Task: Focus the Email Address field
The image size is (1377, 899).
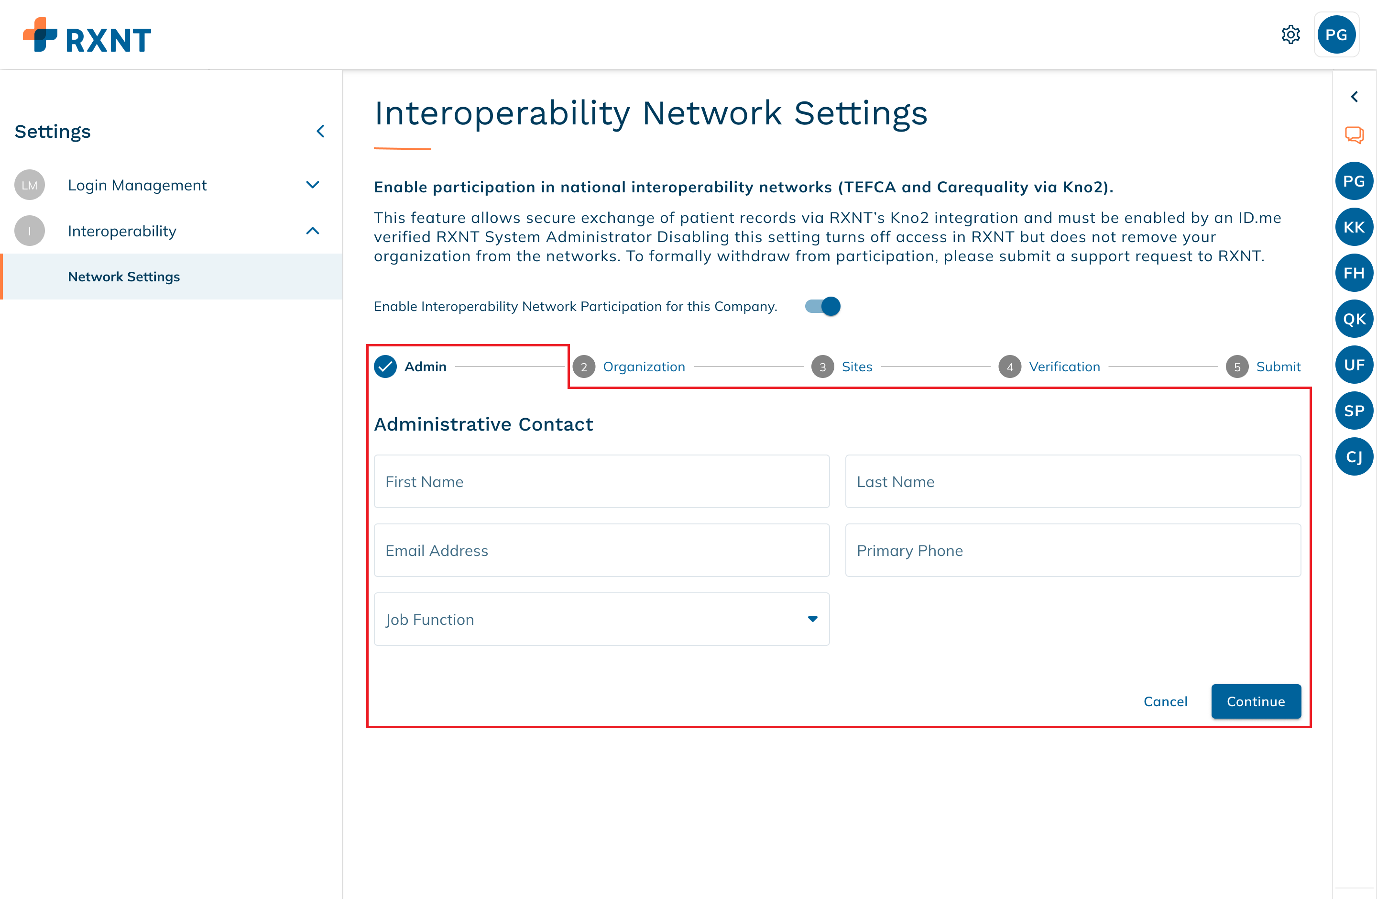Action: click(601, 551)
